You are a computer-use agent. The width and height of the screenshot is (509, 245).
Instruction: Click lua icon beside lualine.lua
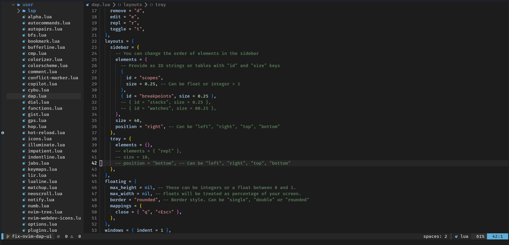point(24,182)
